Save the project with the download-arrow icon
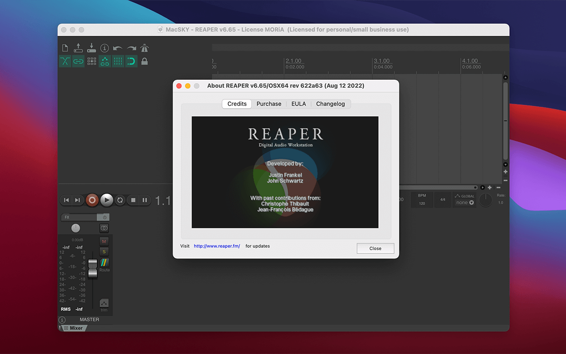 tap(92, 48)
